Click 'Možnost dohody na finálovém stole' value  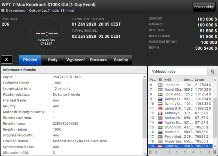click(80, 141)
